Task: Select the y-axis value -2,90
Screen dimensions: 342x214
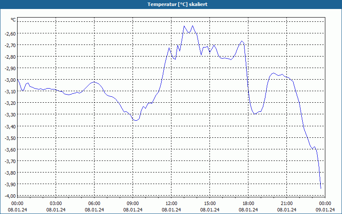Action: [x=10, y=68]
